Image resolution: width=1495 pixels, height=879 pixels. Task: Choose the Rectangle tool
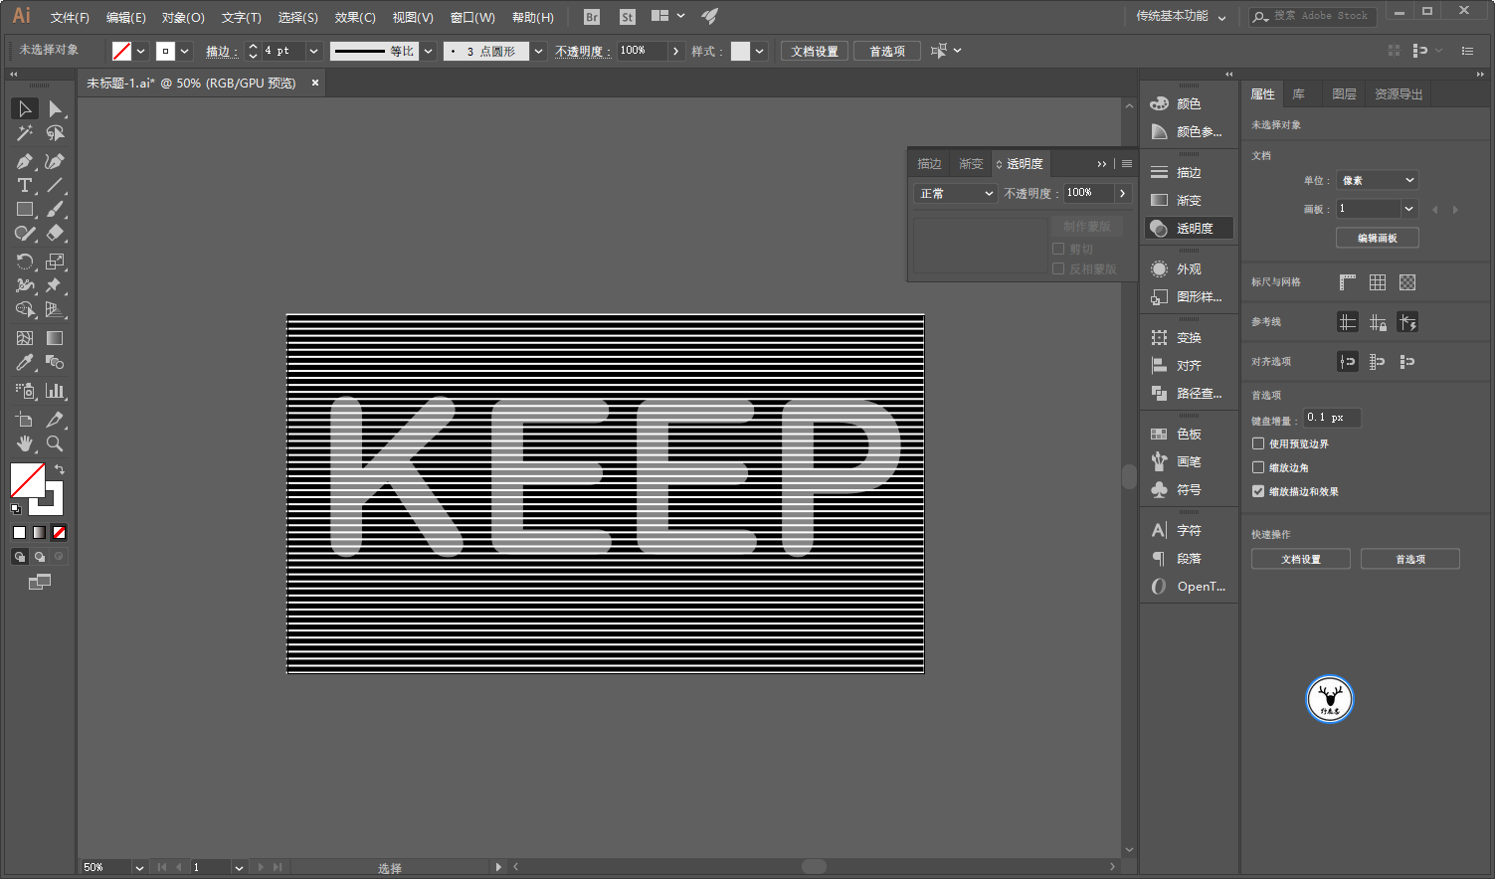pos(25,209)
